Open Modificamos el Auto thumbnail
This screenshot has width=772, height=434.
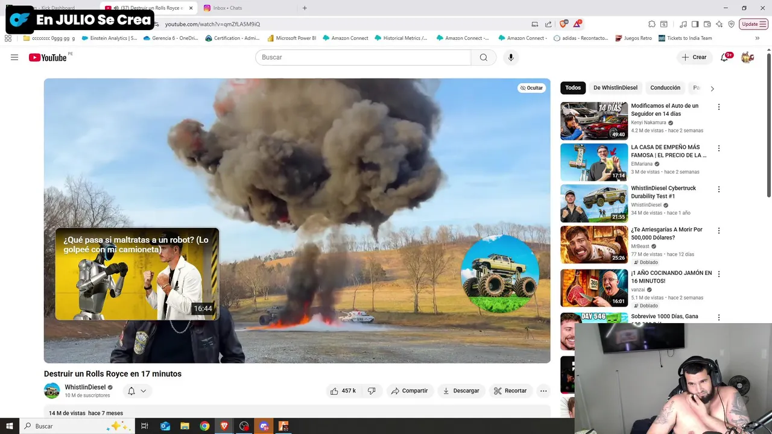click(x=594, y=121)
